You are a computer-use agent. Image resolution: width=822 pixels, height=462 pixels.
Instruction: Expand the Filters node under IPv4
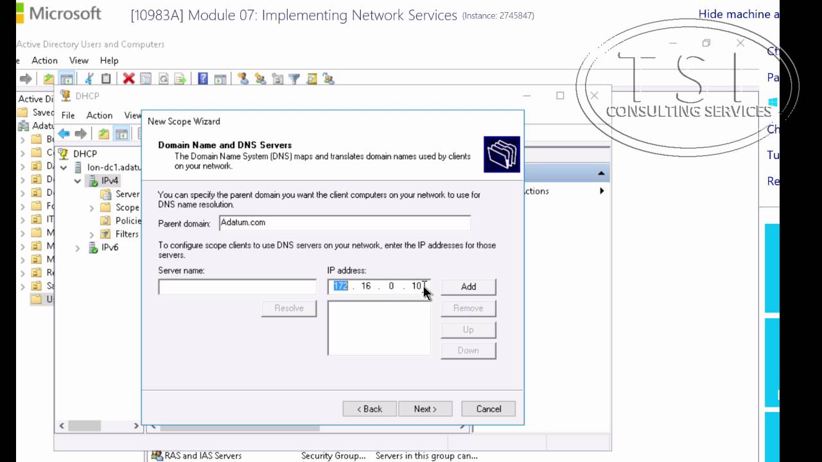click(91, 235)
